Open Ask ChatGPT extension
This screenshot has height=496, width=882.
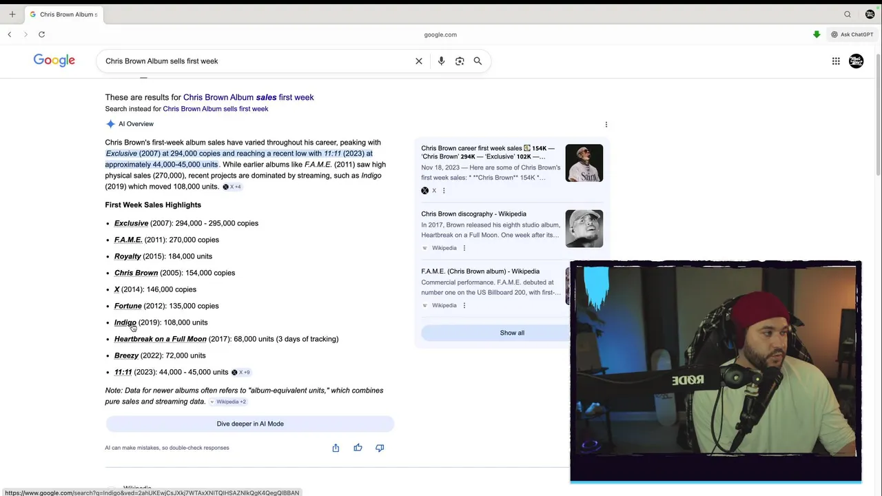(x=852, y=34)
